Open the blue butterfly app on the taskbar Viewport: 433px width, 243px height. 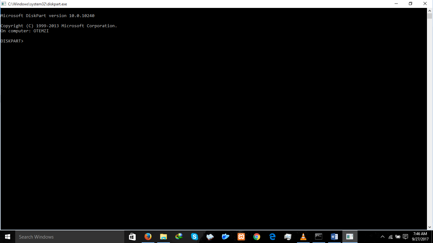(225, 237)
